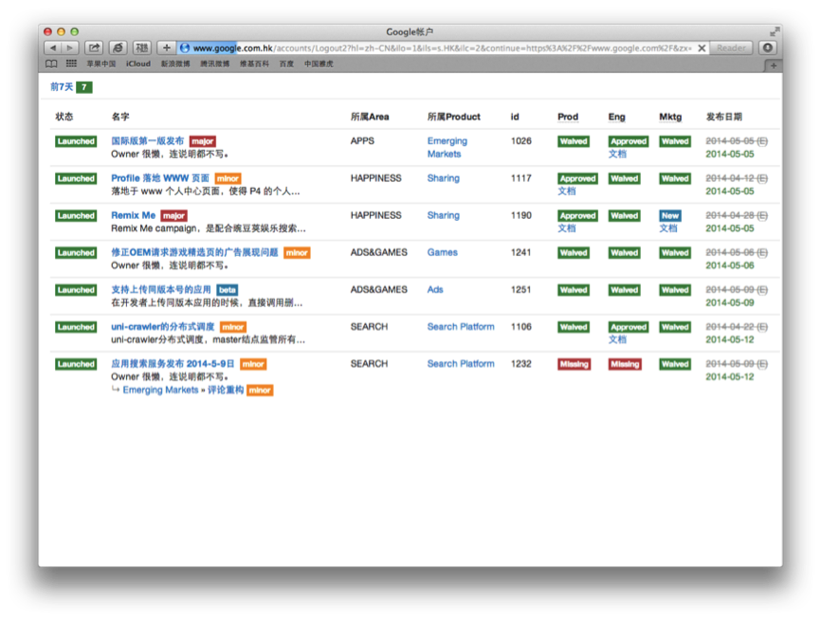Screen dimensions: 821x621
Task: Select the ADS&GAMES area in row 1251
Action: [378, 289]
